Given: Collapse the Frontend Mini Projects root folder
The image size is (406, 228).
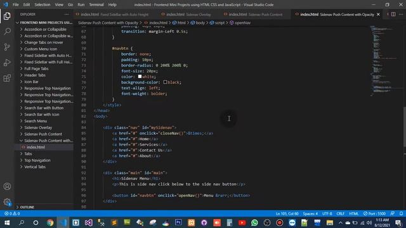Looking at the screenshot, I should 44,23.
